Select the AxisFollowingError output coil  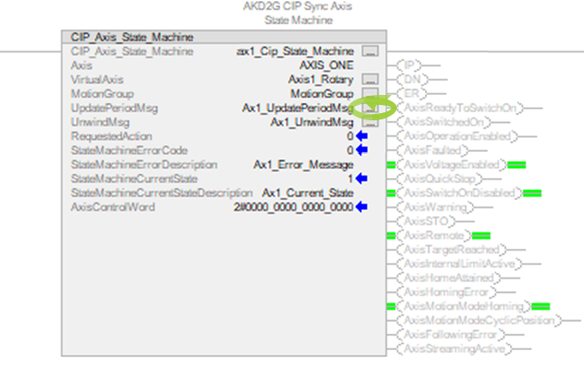[451, 335]
